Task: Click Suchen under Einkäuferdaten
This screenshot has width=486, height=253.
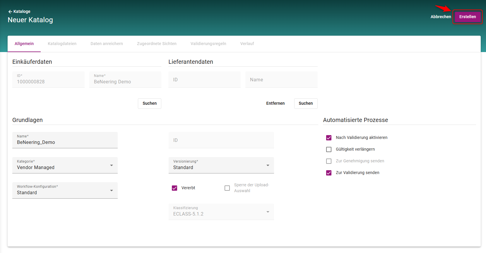Action: pyautogui.click(x=149, y=103)
